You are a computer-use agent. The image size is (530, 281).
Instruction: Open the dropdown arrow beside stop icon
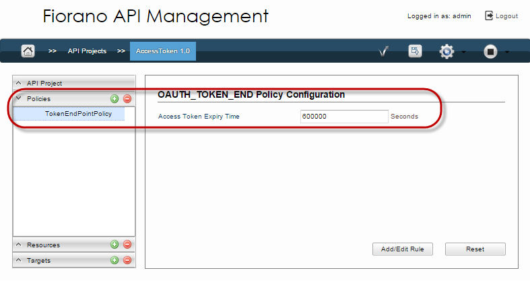click(x=506, y=52)
